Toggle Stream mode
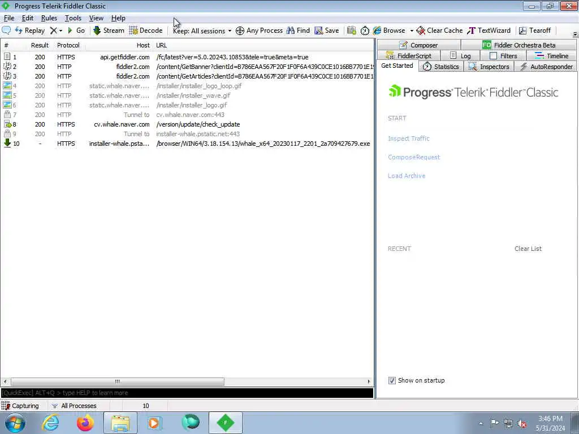Viewport: 579px width, 434px height. pos(109,31)
